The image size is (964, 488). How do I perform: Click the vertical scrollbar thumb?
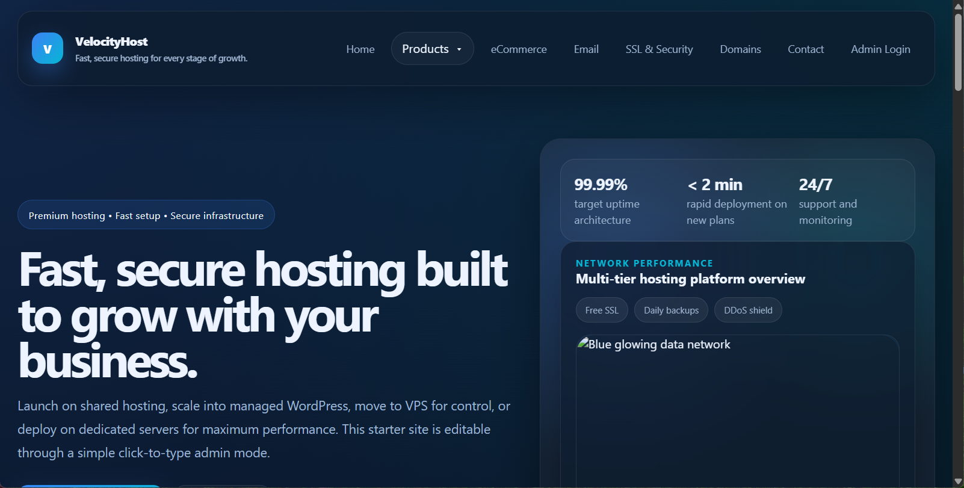[x=958, y=52]
